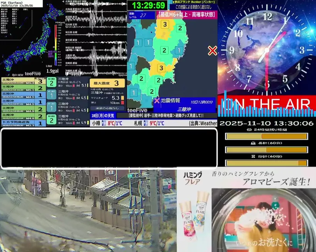
Task: Click the red X epicenter marker offshore
Action: (212, 51)
